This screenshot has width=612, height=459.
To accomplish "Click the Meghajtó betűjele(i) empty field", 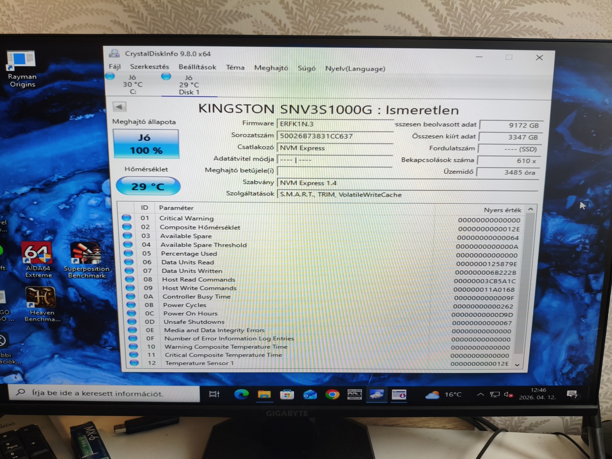I will pos(335,171).
